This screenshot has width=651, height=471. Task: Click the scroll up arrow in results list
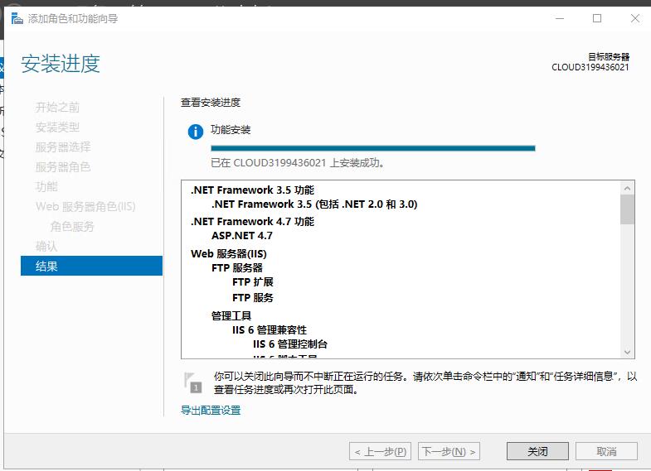click(x=627, y=189)
